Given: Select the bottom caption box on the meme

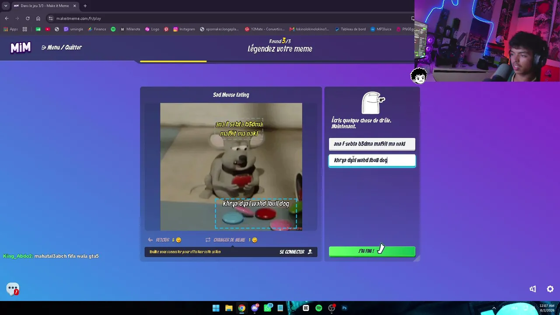Looking at the screenshot, I should (255, 213).
